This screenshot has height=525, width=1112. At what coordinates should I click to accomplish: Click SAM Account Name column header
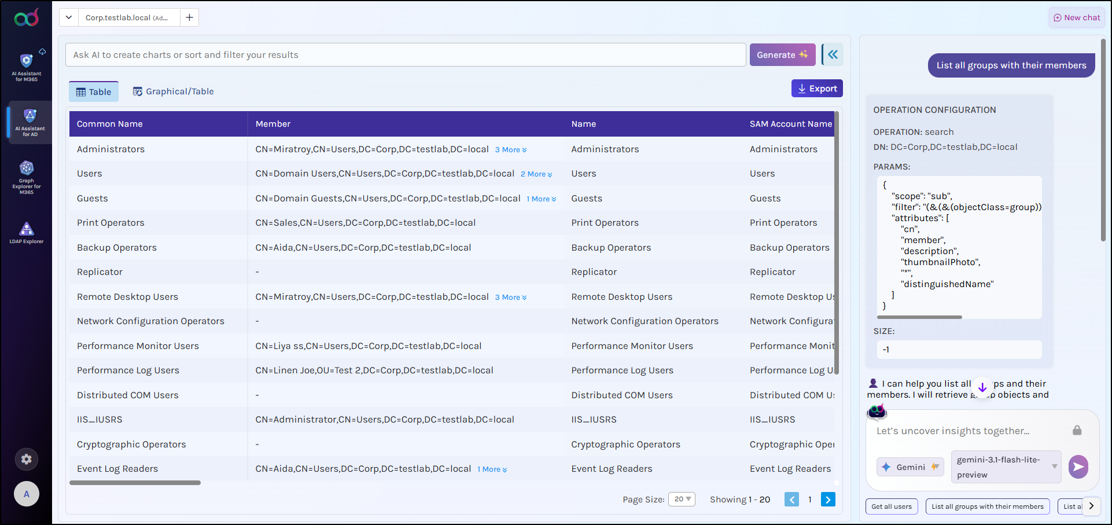click(x=790, y=124)
